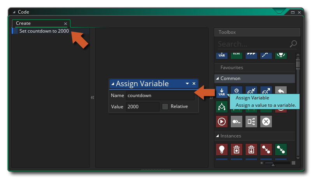Choose the red Change Instance icon

(x=266, y=149)
